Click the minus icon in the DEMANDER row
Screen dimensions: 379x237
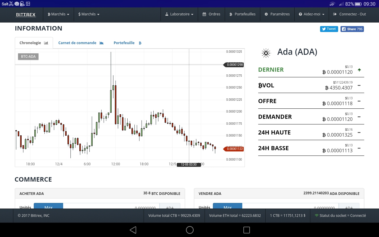(359, 117)
